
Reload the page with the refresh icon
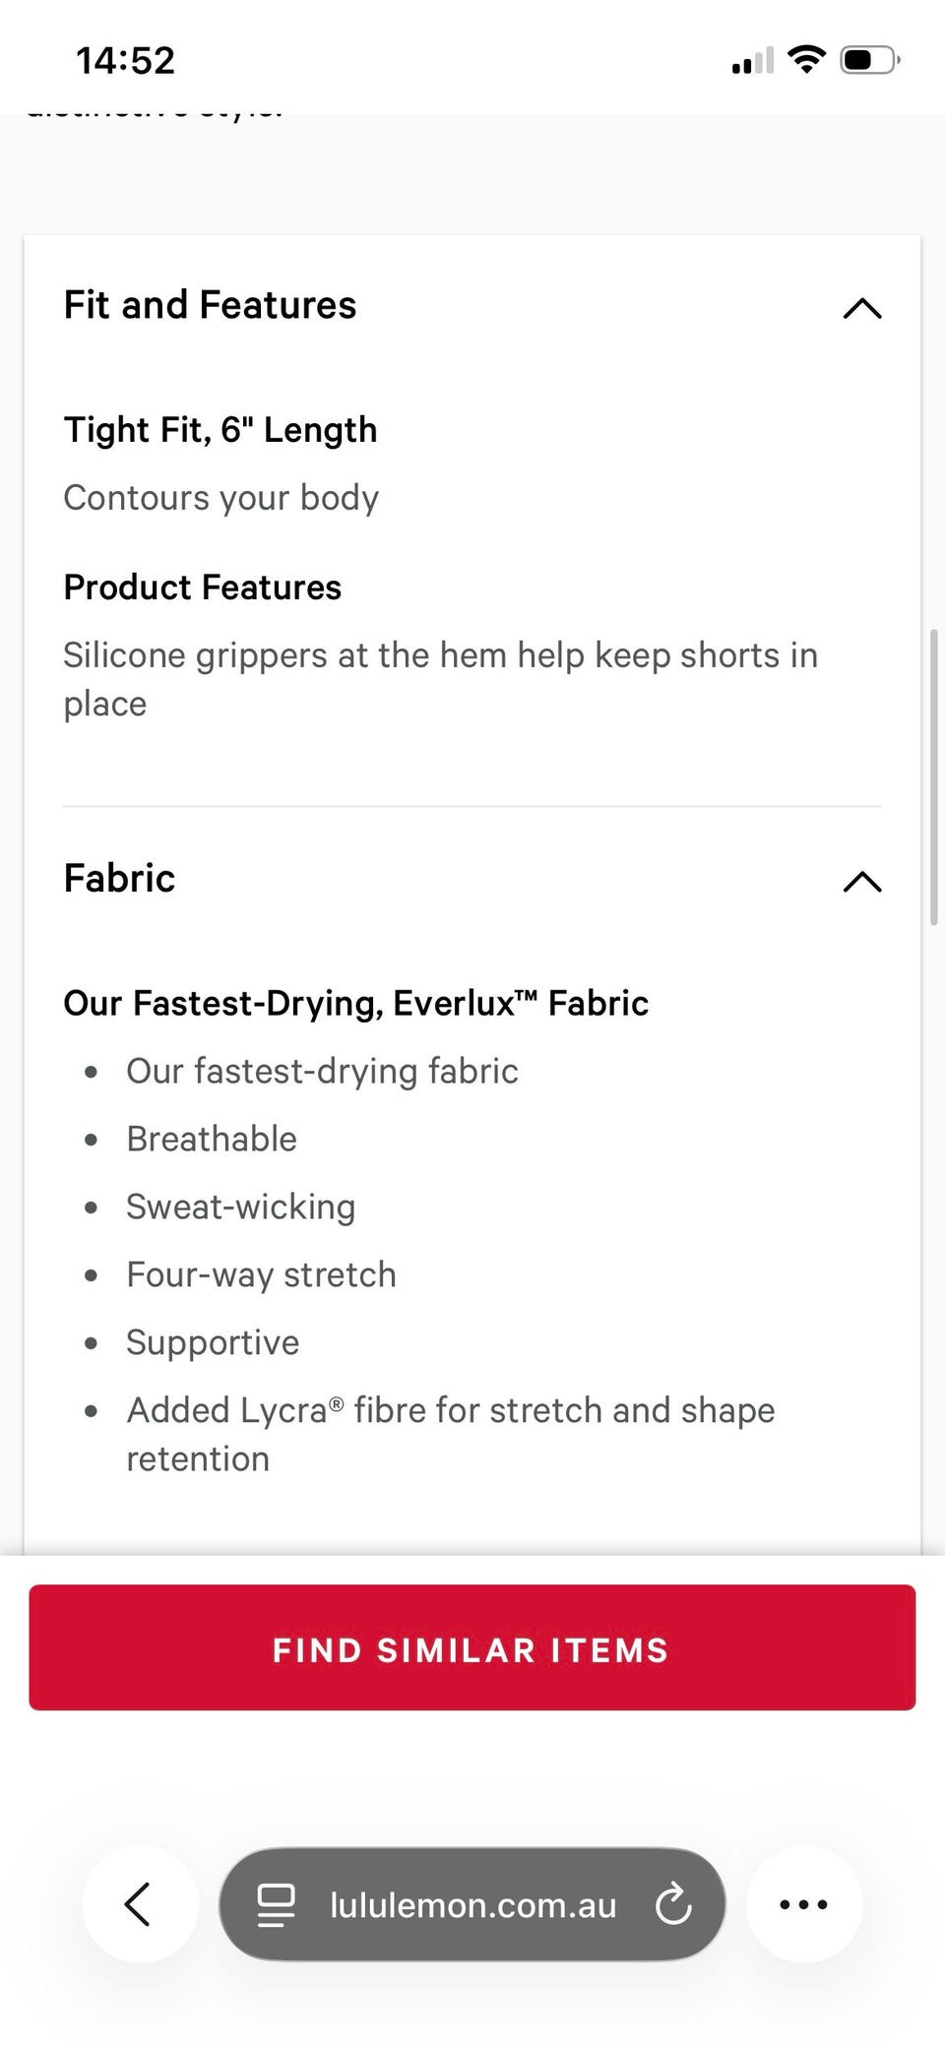pyautogui.click(x=673, y=1903)
